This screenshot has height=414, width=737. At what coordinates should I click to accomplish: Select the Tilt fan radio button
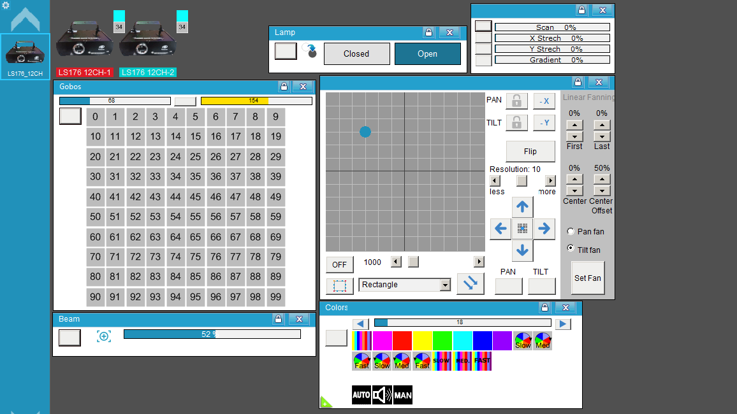coord(571,248)
